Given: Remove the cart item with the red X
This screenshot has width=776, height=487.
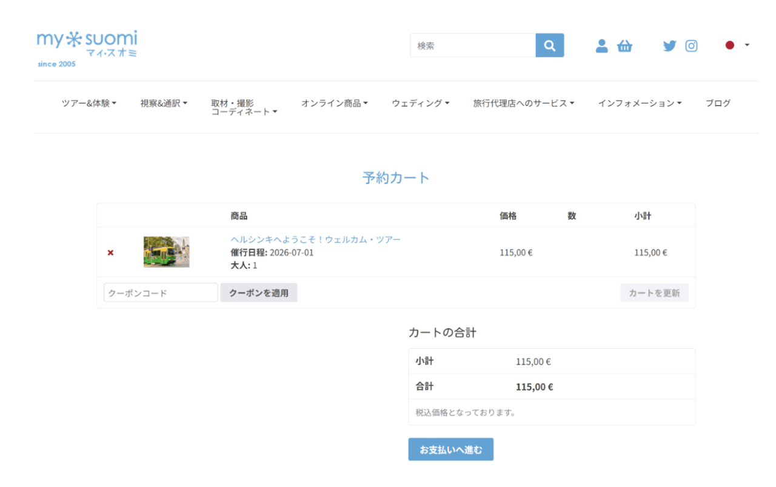Looking at the screenshot, I should 110,253.
